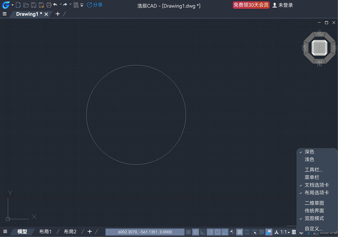The image size is (338, 237).
Task: Create a new drawing file
Action: (18, 5)
